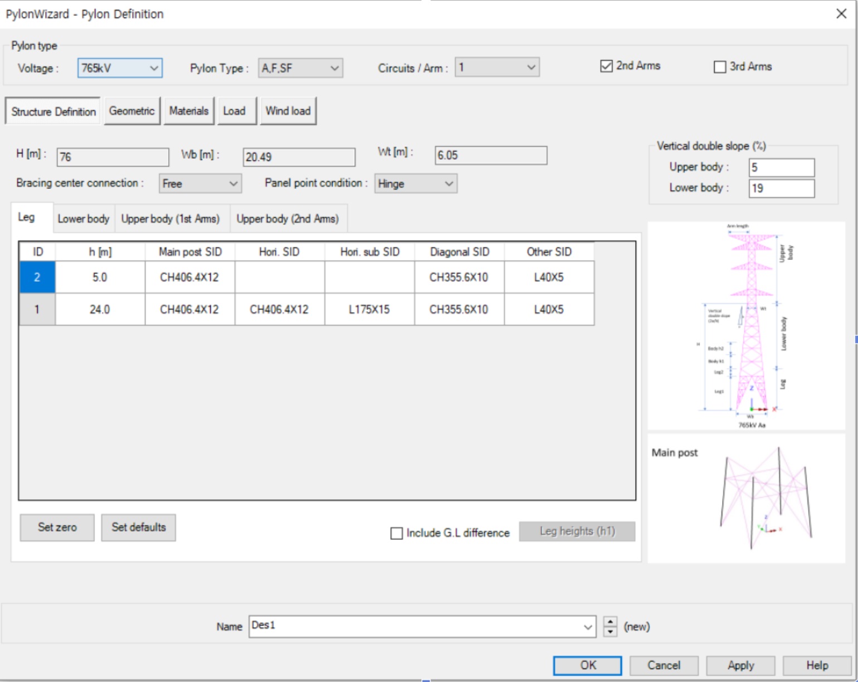Click the Name field down stepper arrow
Screen dimensions: 858x682
click(x=611, y=632)
